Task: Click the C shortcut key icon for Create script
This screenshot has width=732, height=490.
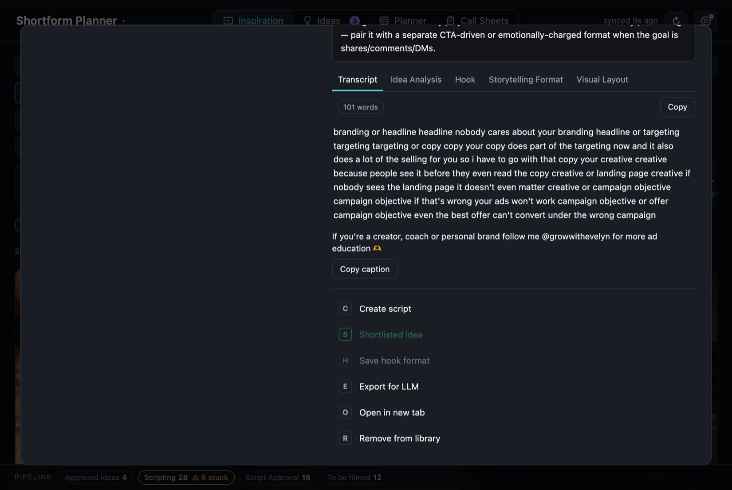Action: coord(345,309)
